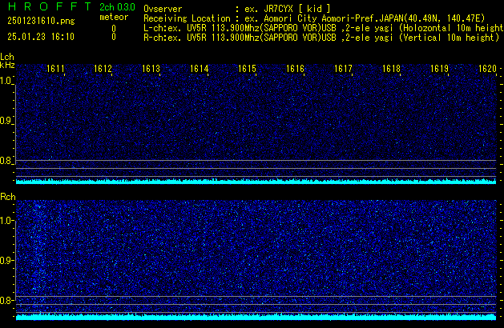Click the 1616 time marker
Screen dimensions: 504x328
coord(295,69)
